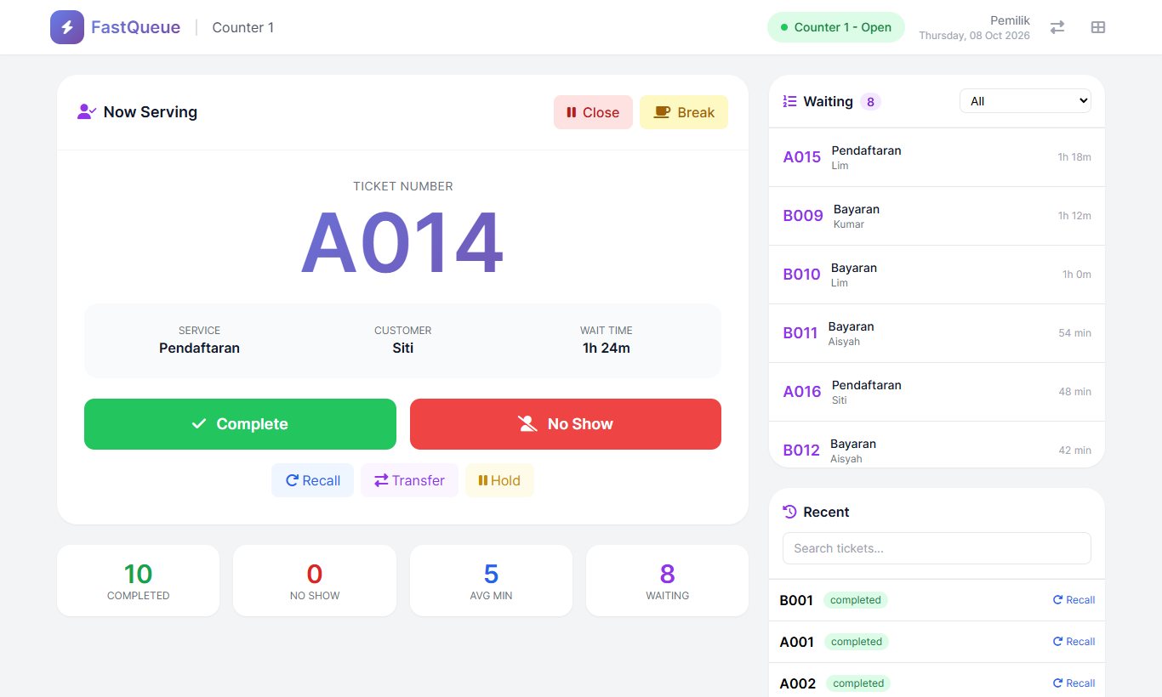Screen dimensions: 1162x697
Task: Mark ticket A014 as No Show
Action: pos(566,424)
